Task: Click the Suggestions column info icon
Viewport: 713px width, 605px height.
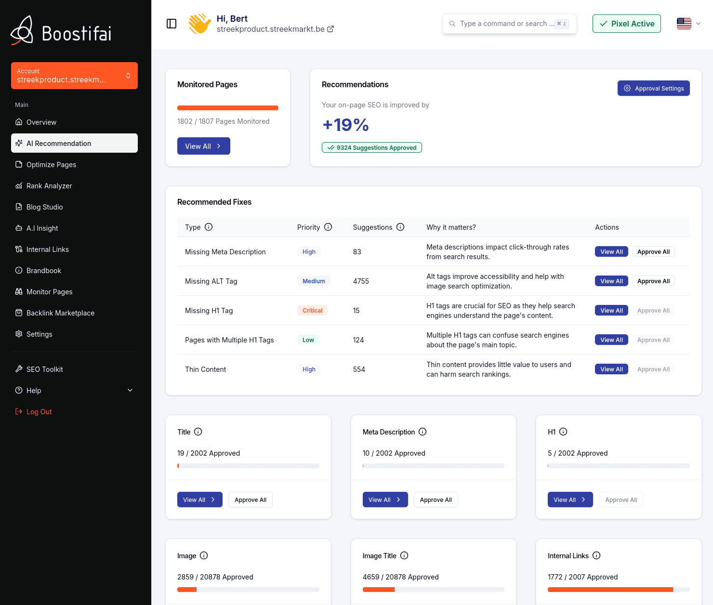Action: pyautogui.click(x=400, y=227)
